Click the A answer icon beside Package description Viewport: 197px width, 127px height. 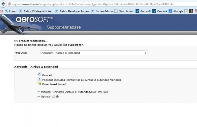[40, 79]
